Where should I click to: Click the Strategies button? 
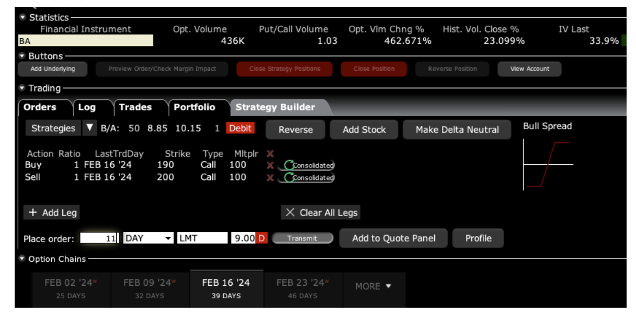[53, 128]
